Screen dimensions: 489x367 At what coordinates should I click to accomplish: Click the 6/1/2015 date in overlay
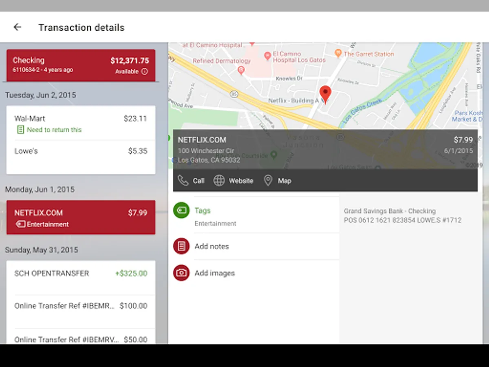click(458, 151)
